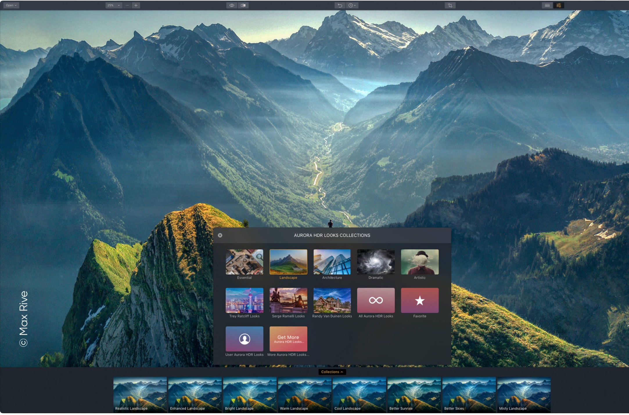Click the zoom out minus icon
The image size is (629, 415).
[x=127, y=5]
